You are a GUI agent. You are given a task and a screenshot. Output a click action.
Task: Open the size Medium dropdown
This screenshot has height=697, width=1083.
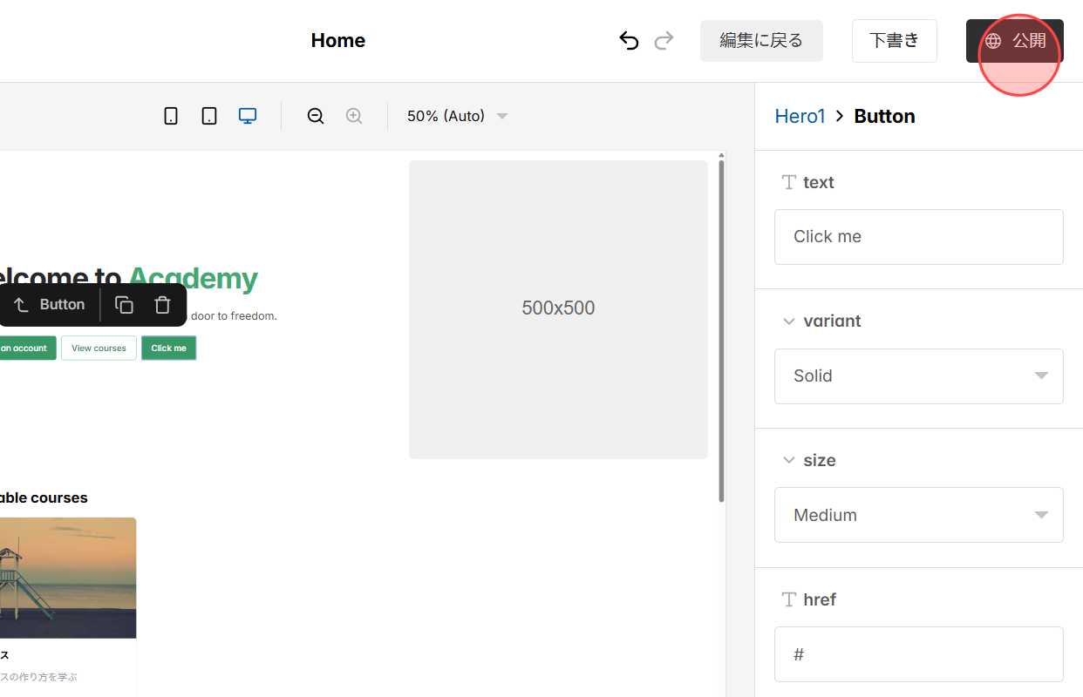pos(918,515)
